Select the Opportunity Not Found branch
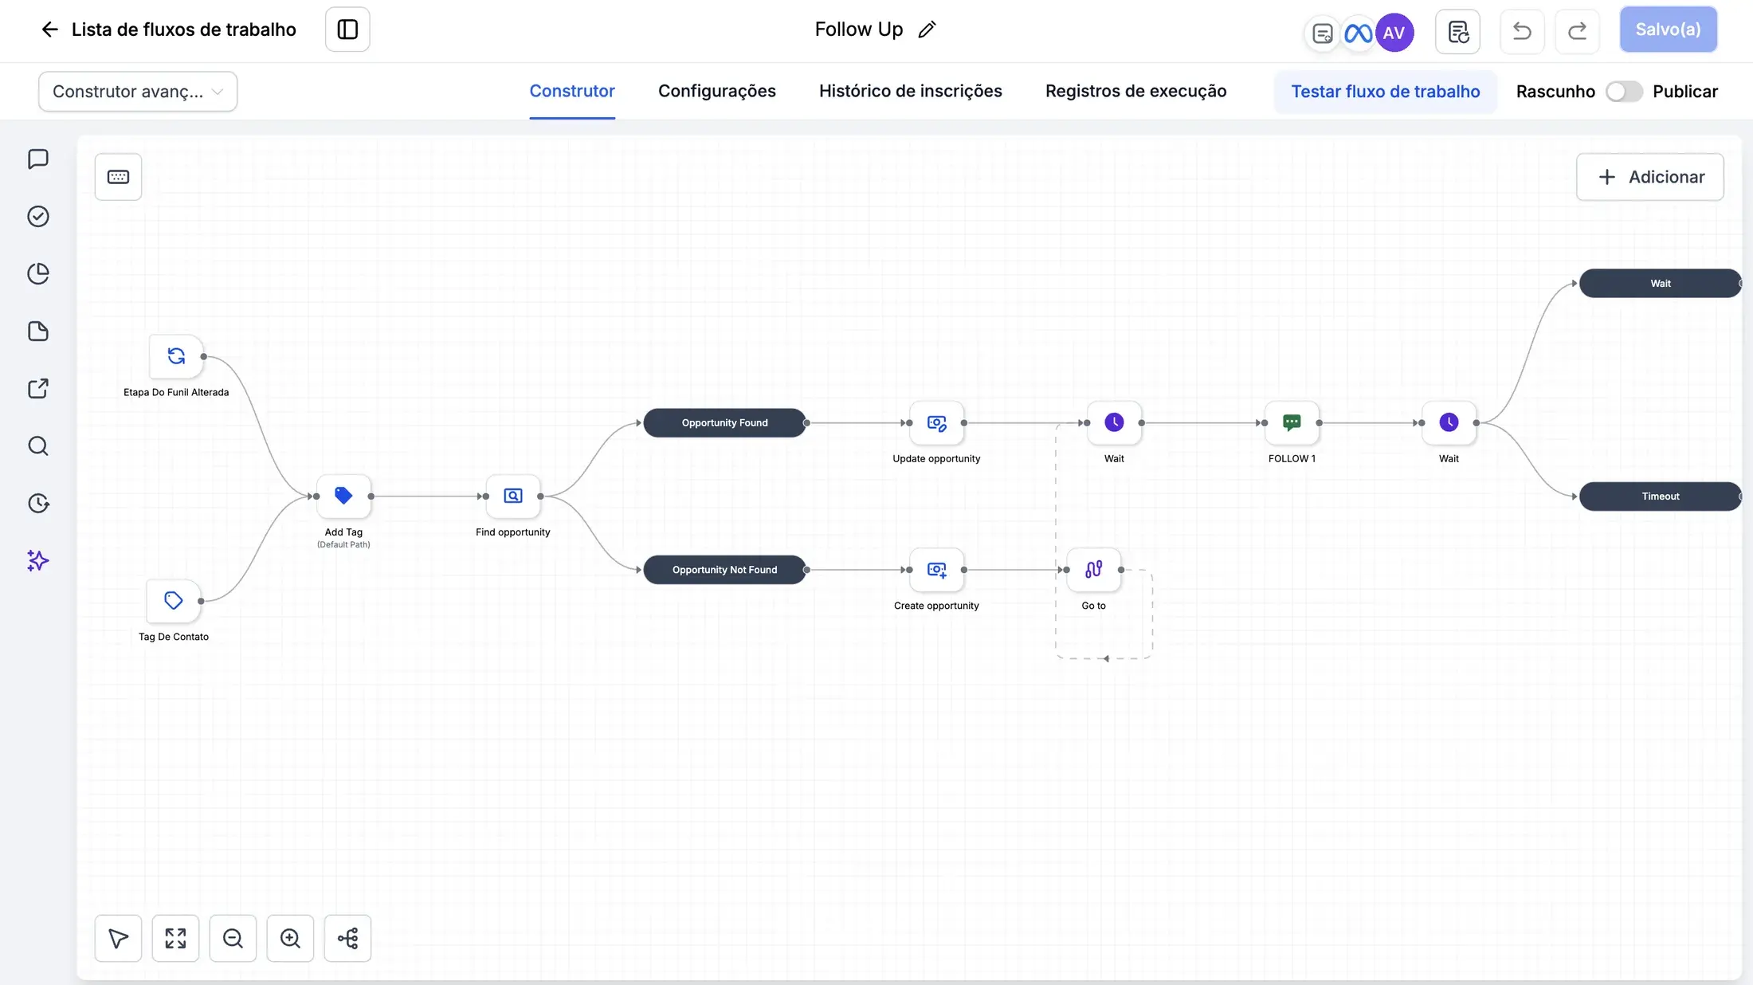The height and width of the screenshot is (985, 1753). (724, 570)
